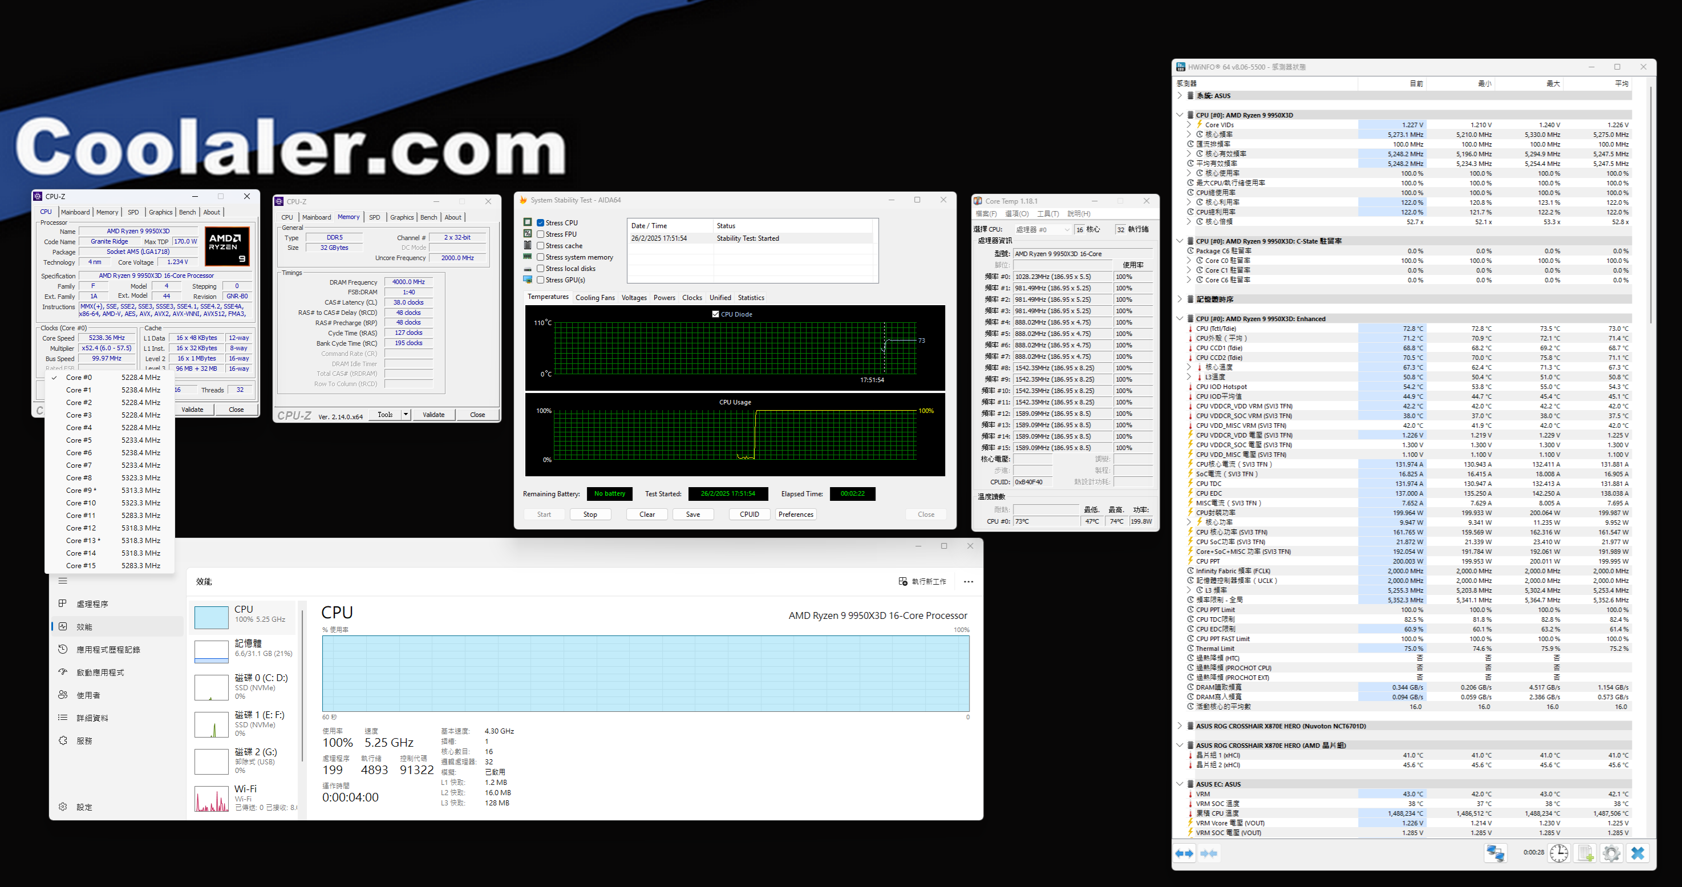
Task: Toggle Stress CPU checkbox in AIDA64
Action: (540, 221)
